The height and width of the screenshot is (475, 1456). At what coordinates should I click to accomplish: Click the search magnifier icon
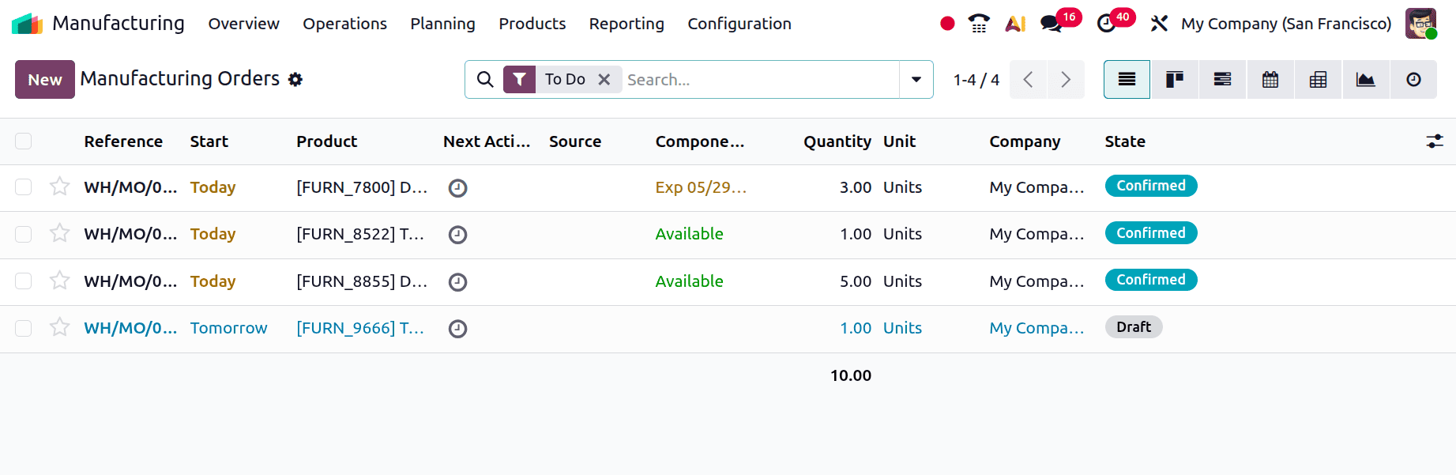pyautogui.click(x=485, y=79)
